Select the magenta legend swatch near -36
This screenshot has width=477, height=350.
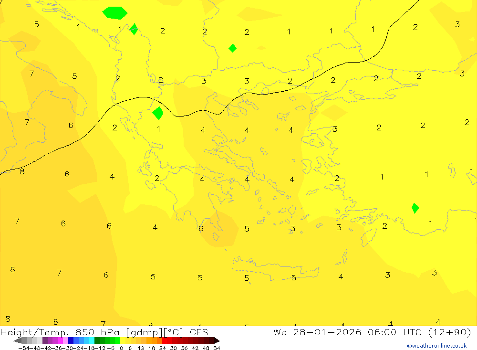pyautogui.click(x=60, y=340)
